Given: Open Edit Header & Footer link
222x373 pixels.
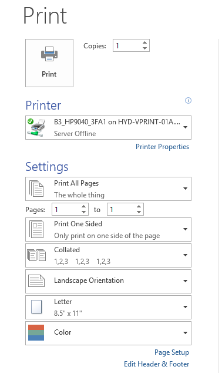Looking at the screenshot, I should point(157,364).
